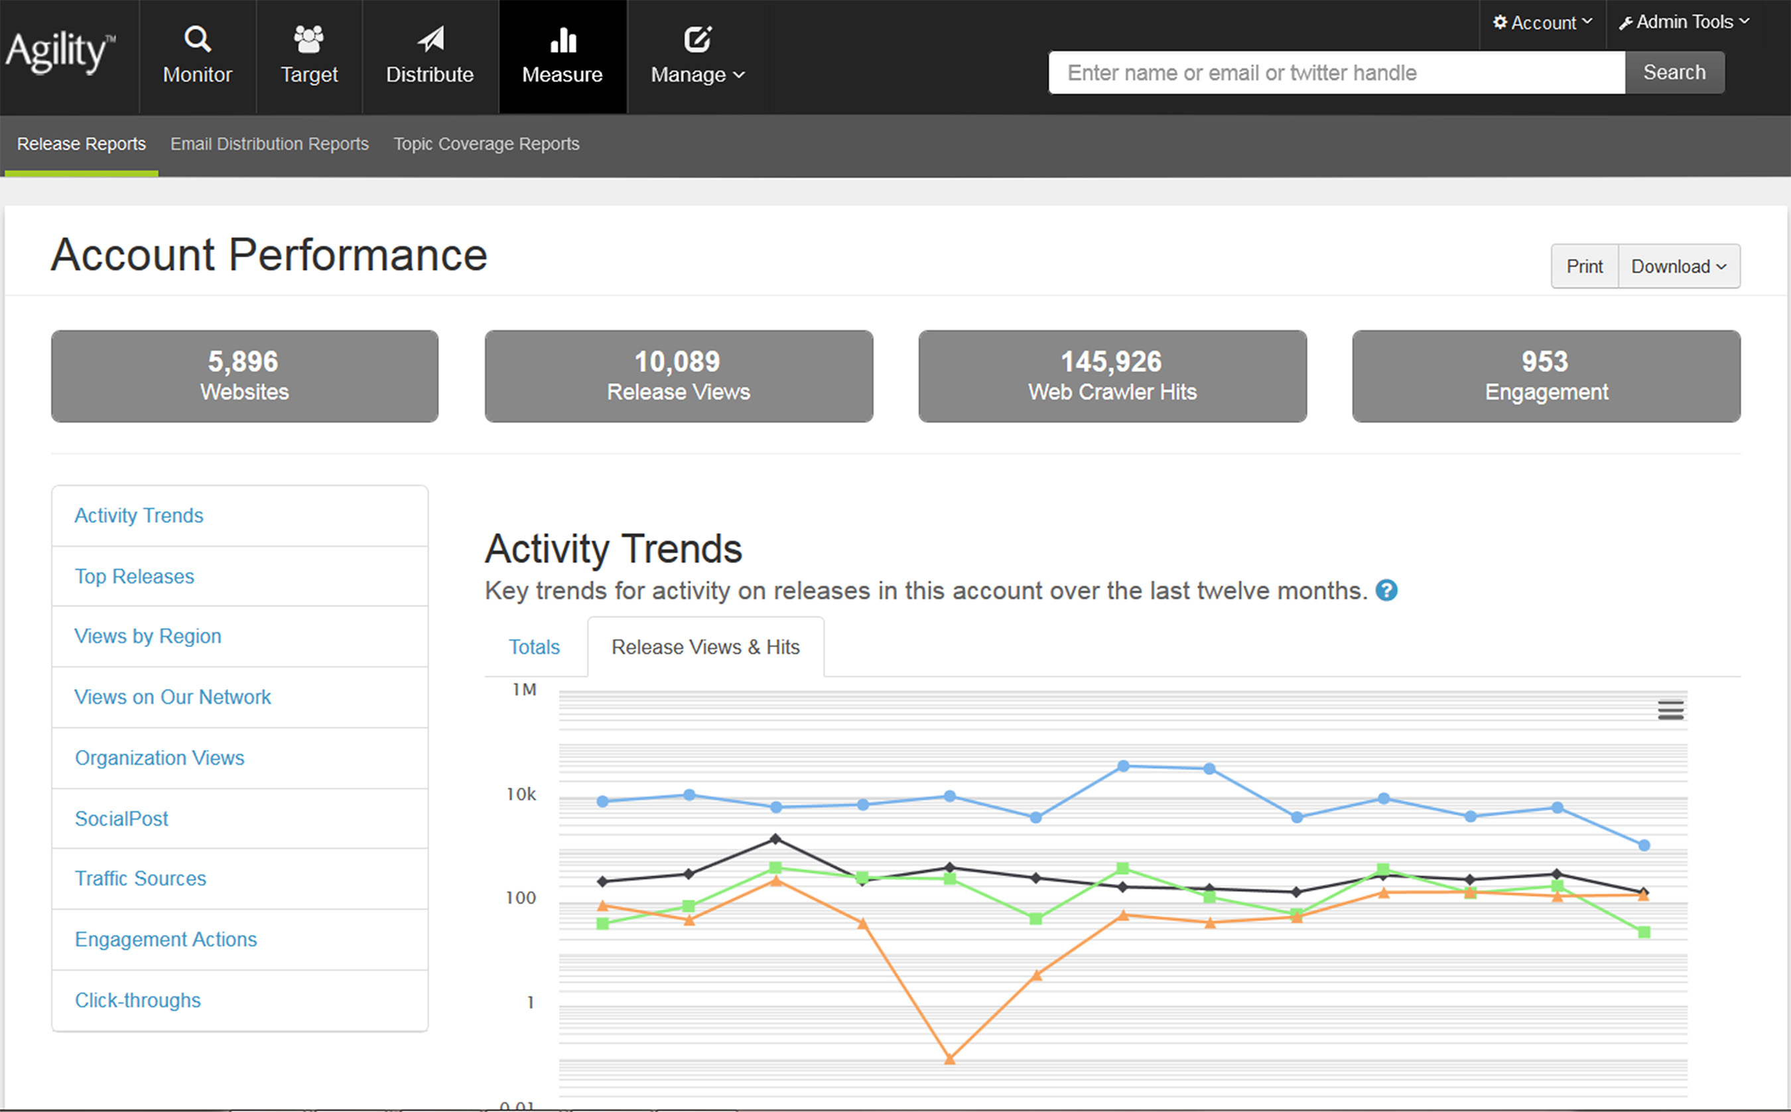Screen dimensions: 1791x1112
Task: Expand the Download options
Action: coord(1677,267)
